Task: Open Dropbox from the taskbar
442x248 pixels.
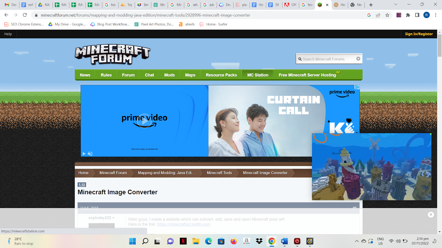Action: 259,241
